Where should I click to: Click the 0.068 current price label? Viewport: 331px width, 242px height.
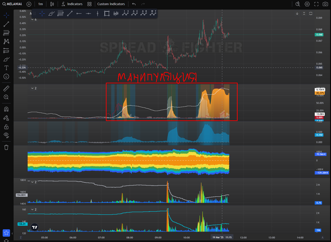[x=319, y=35]
